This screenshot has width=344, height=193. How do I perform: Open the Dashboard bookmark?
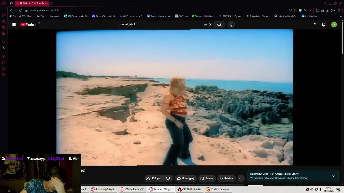77,16
